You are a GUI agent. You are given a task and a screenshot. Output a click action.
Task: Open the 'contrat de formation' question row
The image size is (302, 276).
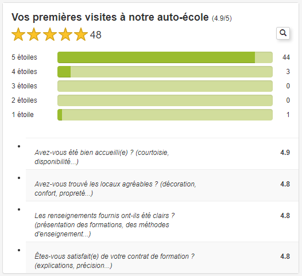point(162,258)
